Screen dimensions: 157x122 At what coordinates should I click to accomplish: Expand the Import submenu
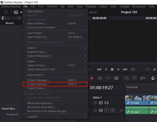pyautogui.click(x=55, y=48)
